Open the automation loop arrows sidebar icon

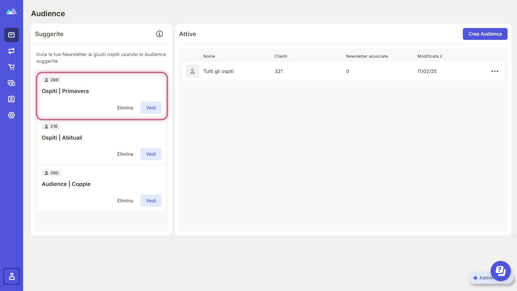pos(11,51)
